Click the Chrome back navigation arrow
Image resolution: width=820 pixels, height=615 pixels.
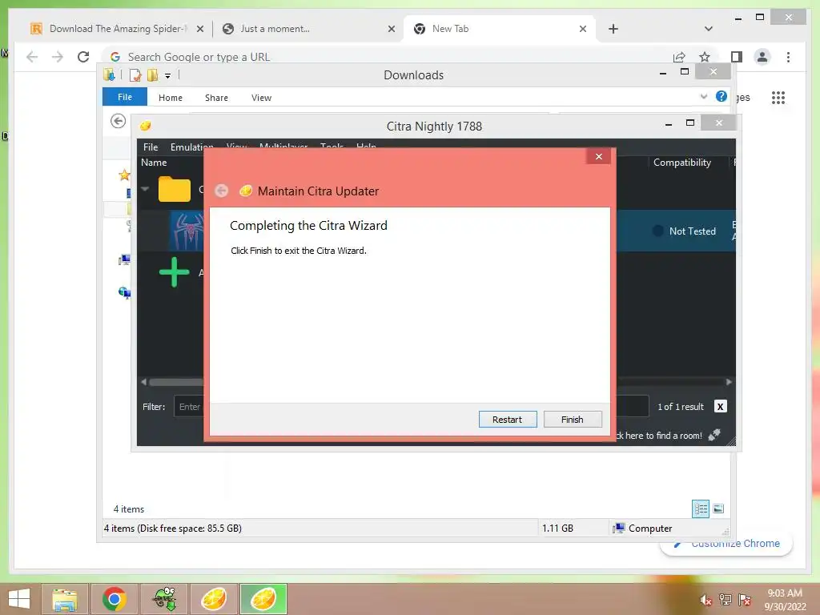(x=32, y=57)
